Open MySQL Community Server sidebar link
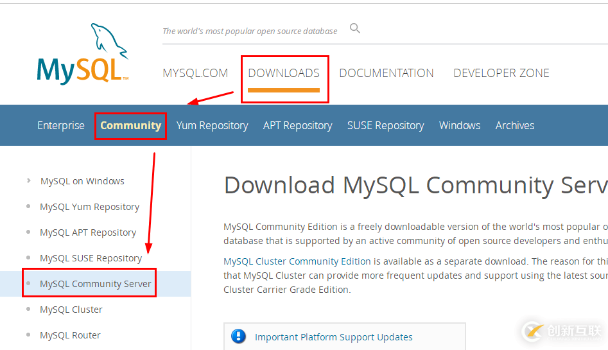This screenshot has height=350, width=608. click(x=96, y=284)
